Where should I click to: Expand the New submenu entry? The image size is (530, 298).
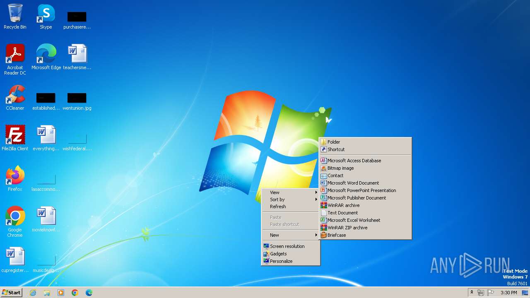point(291,235)
